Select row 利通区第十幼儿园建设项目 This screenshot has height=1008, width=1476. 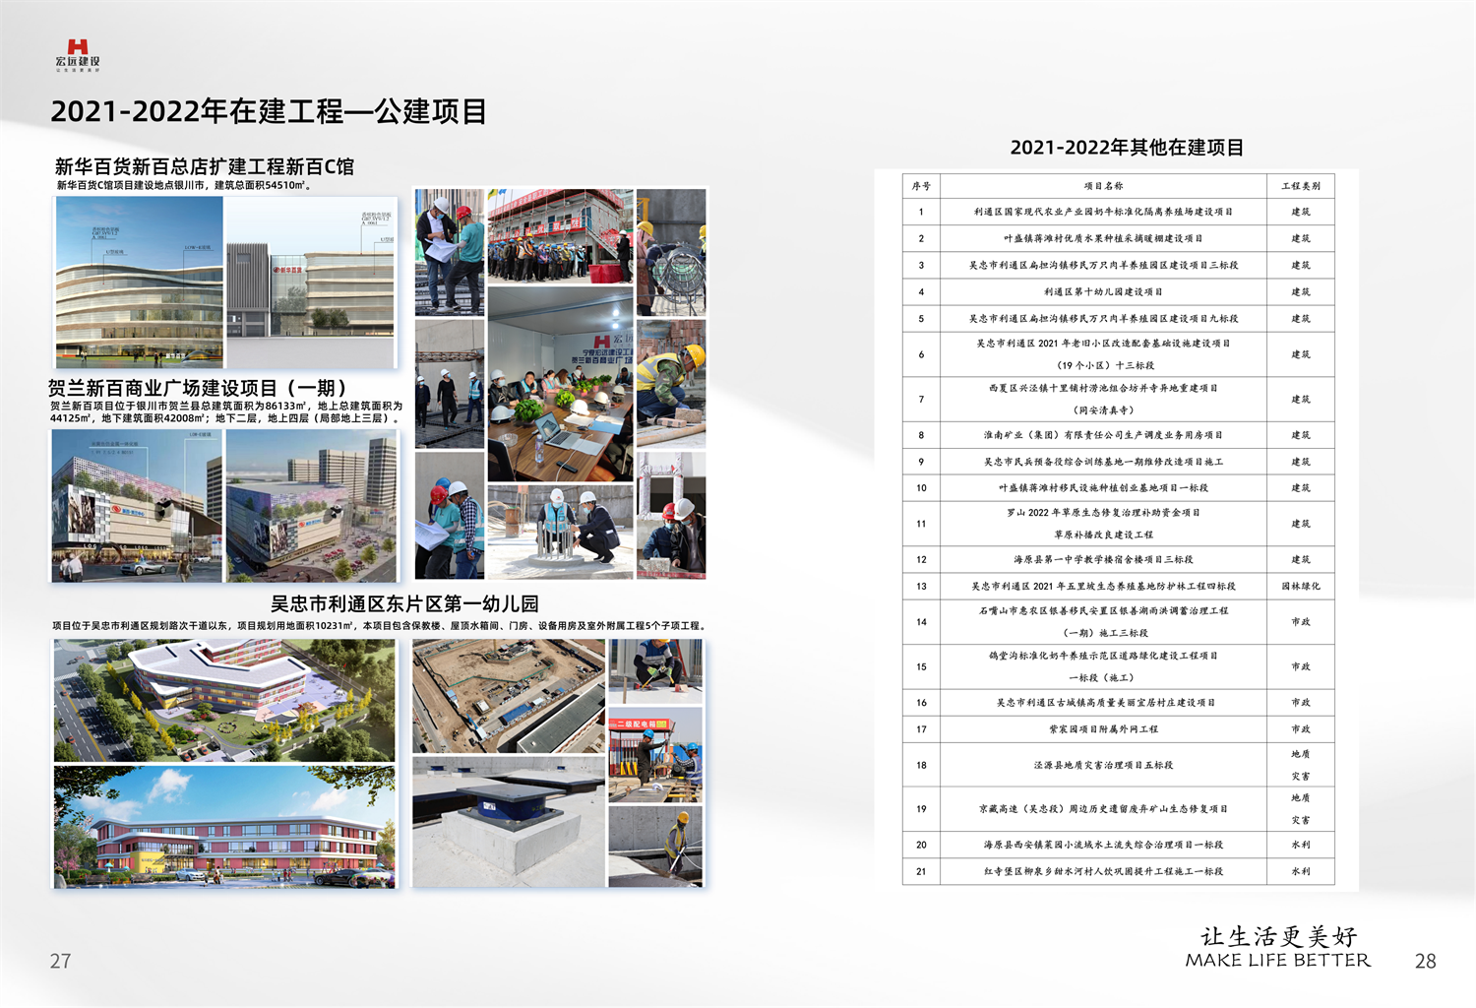1118,291
